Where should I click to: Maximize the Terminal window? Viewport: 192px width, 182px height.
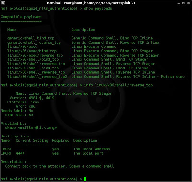point(184,3)
